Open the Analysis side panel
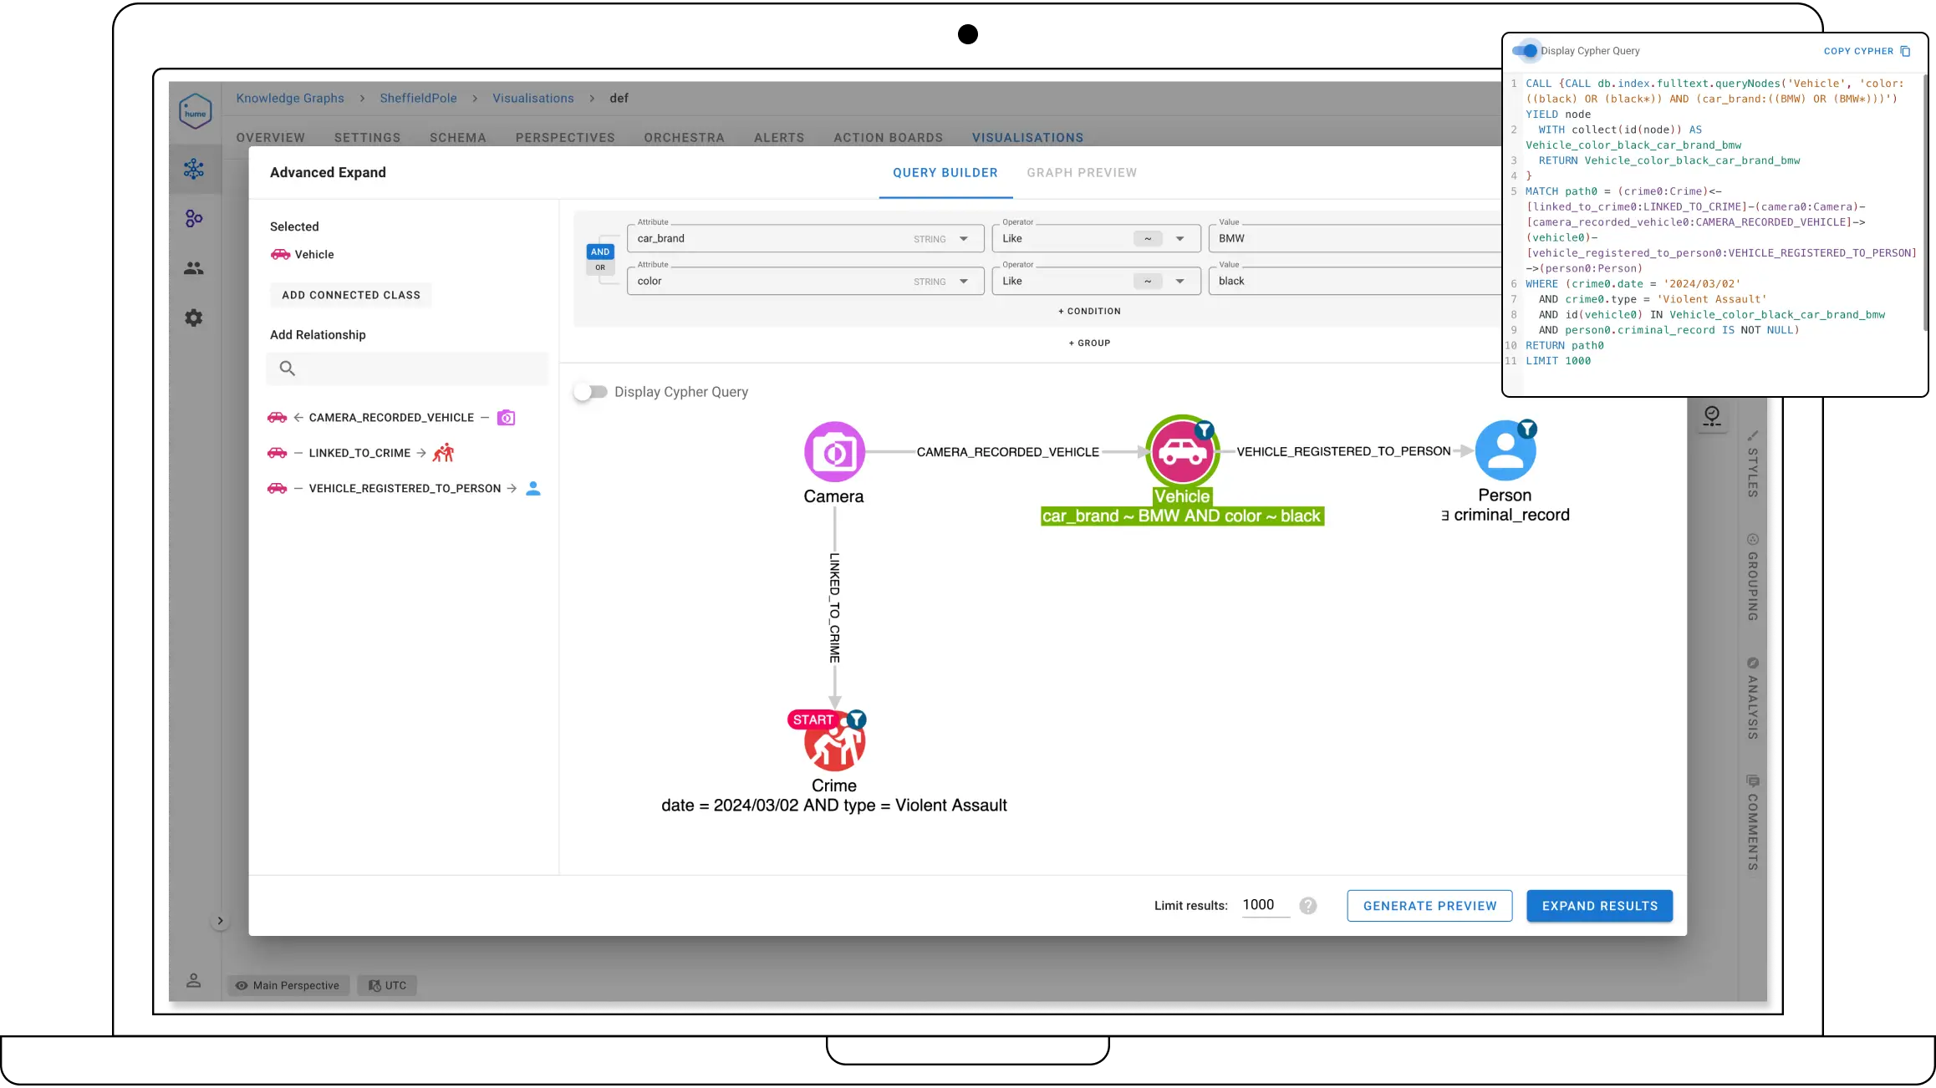1936x1088 pixels. [1752, 699]
